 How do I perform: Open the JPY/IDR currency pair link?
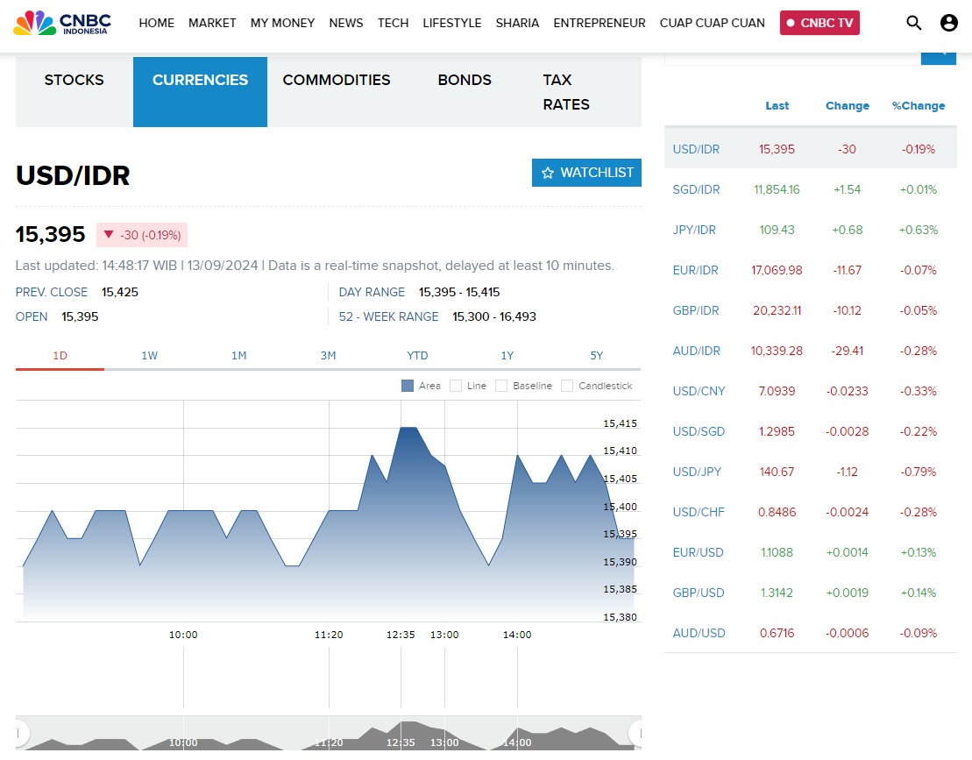tap(694, 230)
